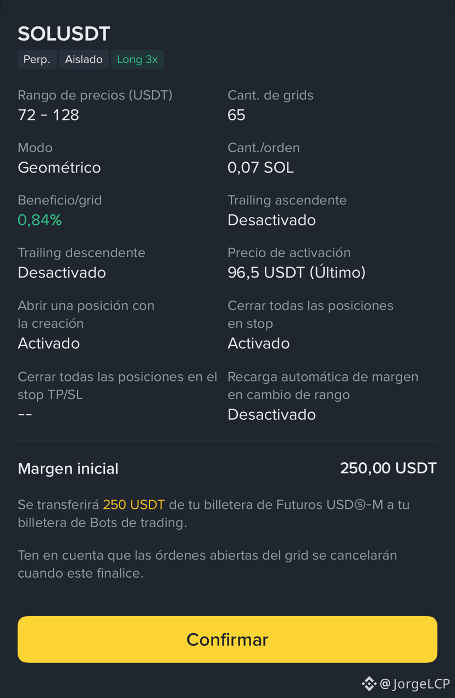Tap the Recarga automática de margen Desactivado status
This screenshot has height=698, width=455.
(271, 414)
